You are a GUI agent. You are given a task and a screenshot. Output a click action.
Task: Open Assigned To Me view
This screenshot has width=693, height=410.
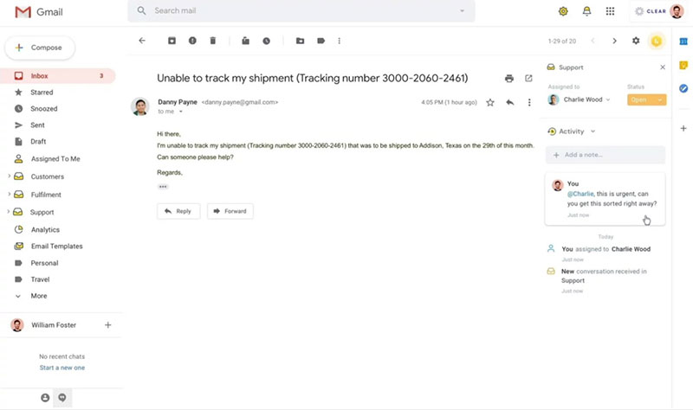[x=57, y=159]
